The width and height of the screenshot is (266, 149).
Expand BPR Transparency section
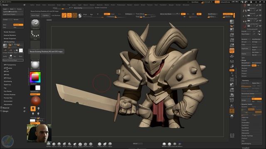(x=10, y=65)
